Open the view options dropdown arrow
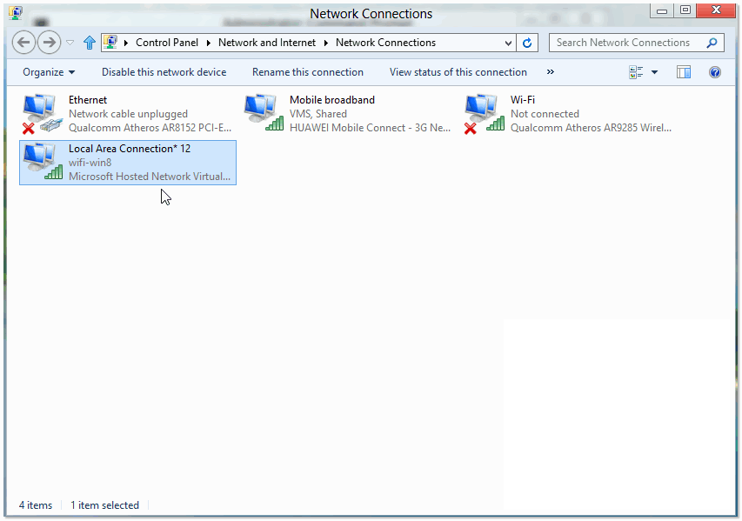This screenshot has height=521, width=742. [654, 72]
